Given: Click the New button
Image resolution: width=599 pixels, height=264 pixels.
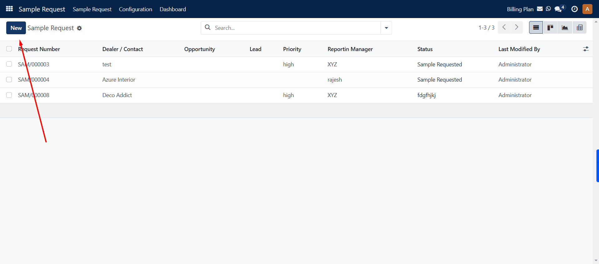Looking at the screenshot, I should coord(16,28).
